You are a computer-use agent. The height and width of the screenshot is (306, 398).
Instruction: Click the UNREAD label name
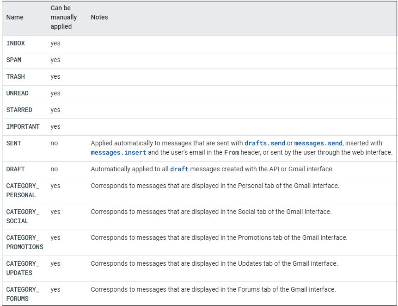click(18, 93)
